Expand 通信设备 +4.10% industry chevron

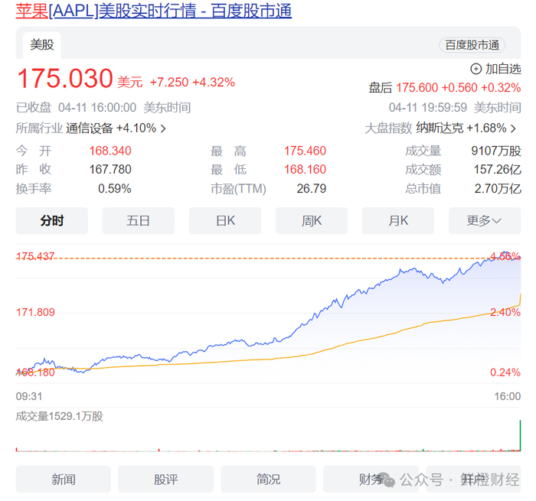pos(163,129)
